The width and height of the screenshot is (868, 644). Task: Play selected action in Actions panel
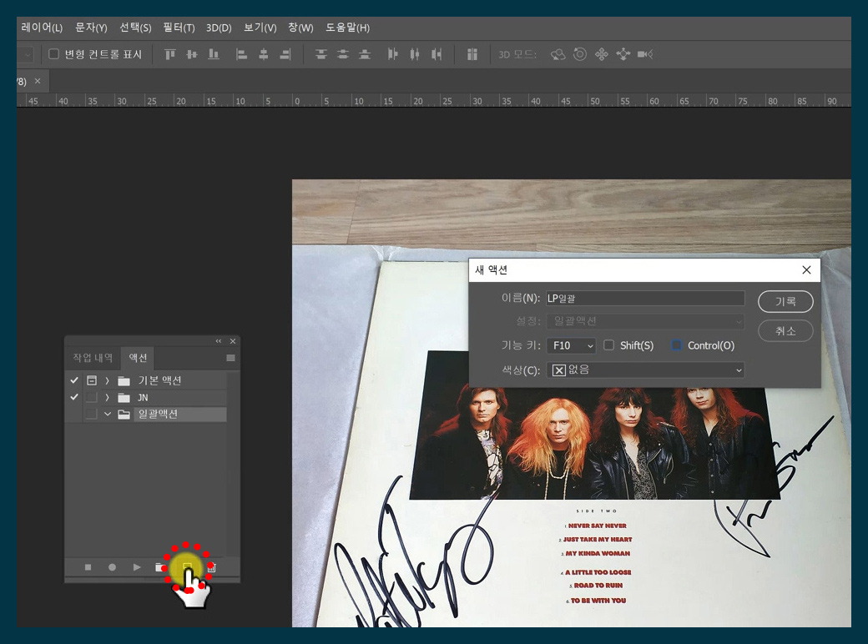point(137,567)
